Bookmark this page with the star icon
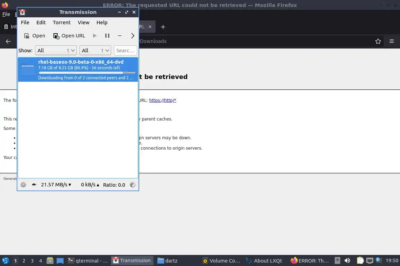 [x=378, y=41]
